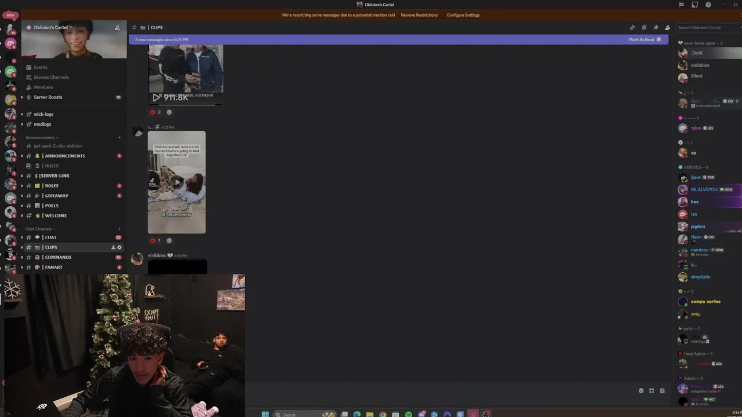Open Spotify from taskbar
The height and width of the screenshot is (417, 742).
click(x=409, y=414)
